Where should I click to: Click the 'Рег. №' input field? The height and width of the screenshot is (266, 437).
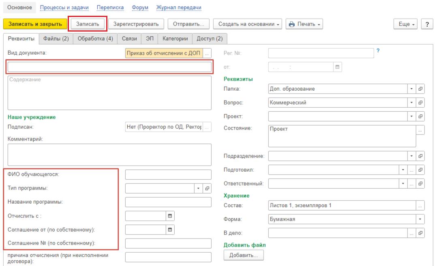[321, 53]
